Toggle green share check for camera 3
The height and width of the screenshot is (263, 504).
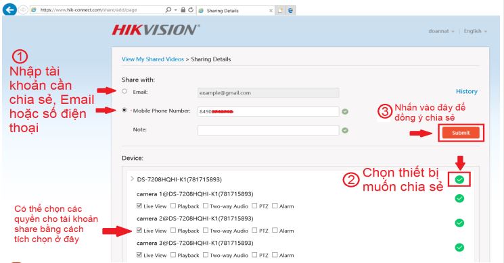[459, 247]
